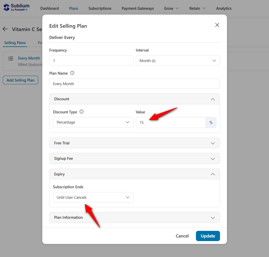Screen dimensions: 269x257
Task: Expand the Free Trial section
Action: tap(213, 143)
